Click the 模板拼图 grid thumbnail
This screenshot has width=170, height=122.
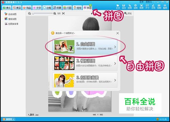coord(64,63)
